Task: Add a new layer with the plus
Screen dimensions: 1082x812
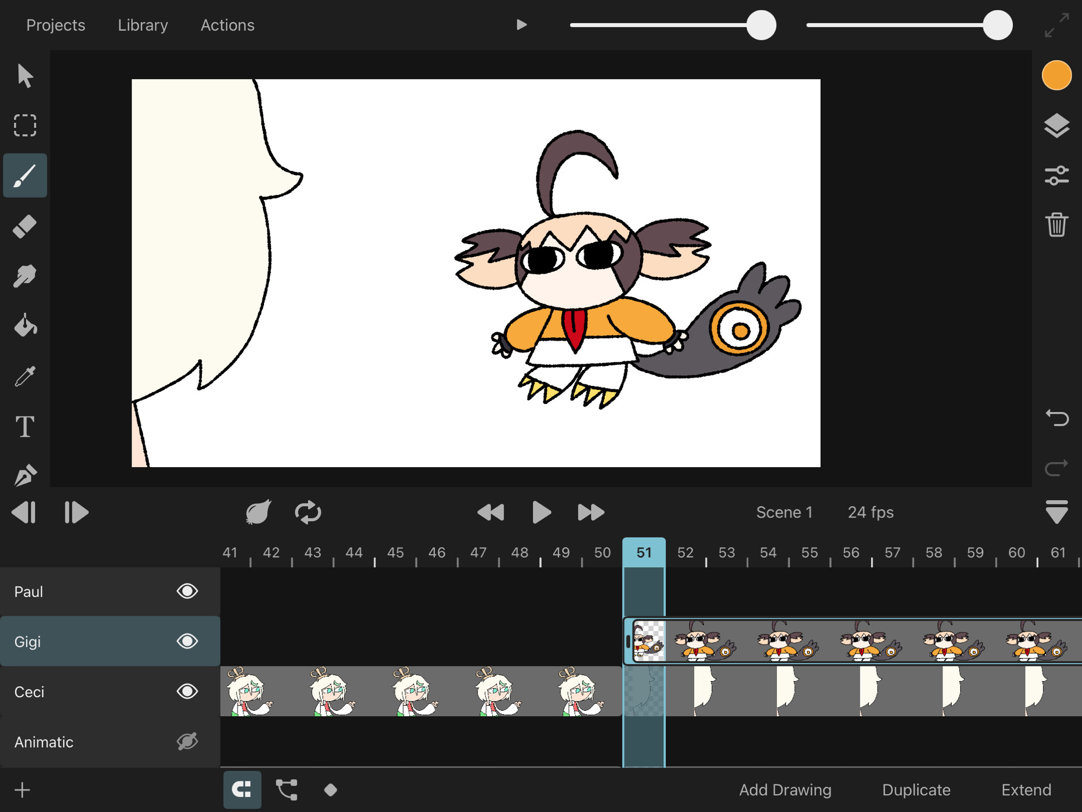Action: pyautogui.click(x=22, y=790)
